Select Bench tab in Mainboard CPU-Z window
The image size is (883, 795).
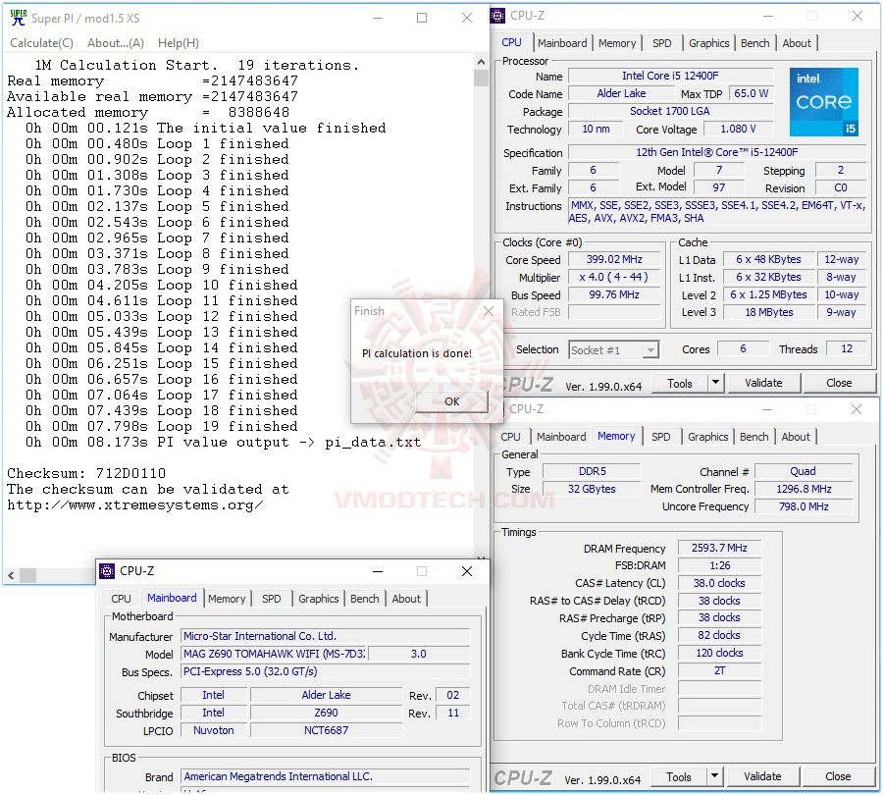[364, 599]
